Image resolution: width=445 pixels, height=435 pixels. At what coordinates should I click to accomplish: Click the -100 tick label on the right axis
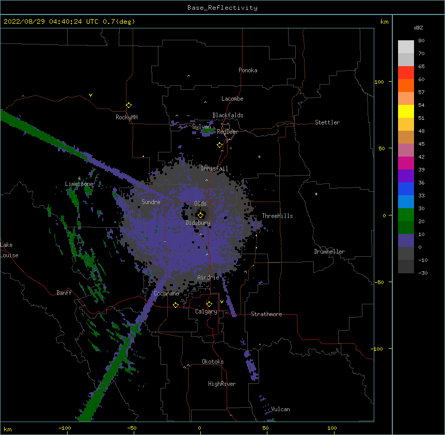click(x=377, y=349)
